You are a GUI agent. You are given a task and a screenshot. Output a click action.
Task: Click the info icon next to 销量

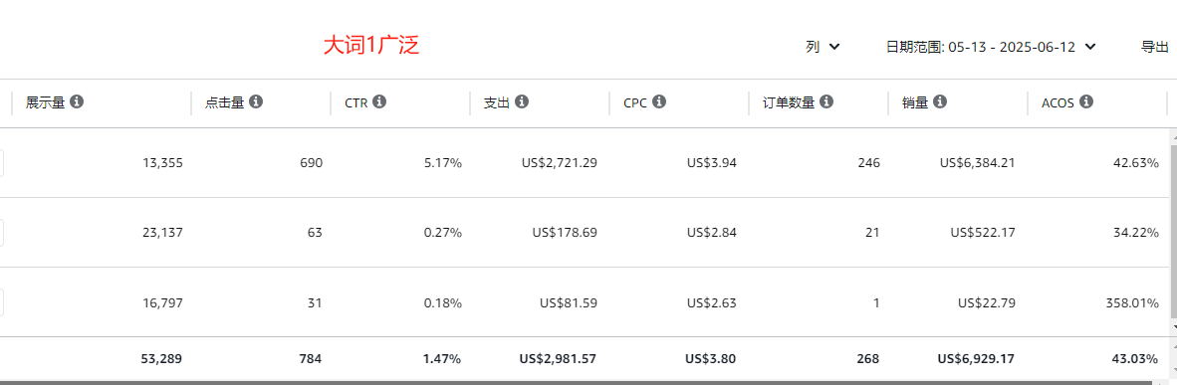point(940,102)
